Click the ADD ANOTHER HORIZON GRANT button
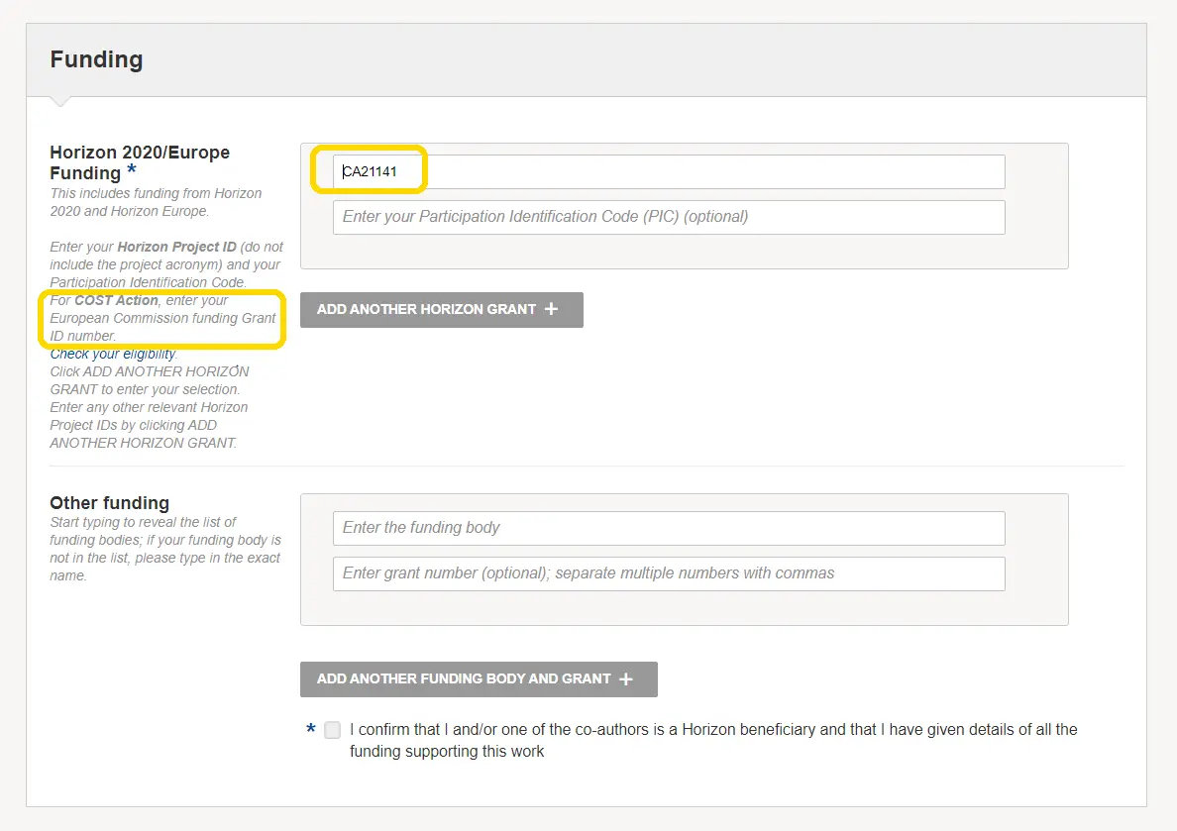The width and height of the screenshot is (1177, 831). (441, 309)
